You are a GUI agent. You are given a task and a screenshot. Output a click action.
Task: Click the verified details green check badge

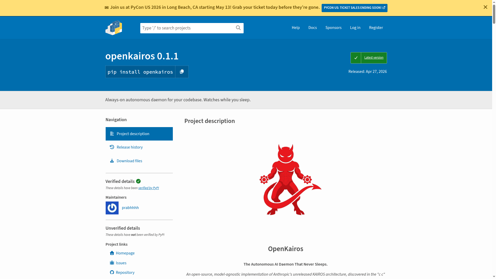point(138,181)
